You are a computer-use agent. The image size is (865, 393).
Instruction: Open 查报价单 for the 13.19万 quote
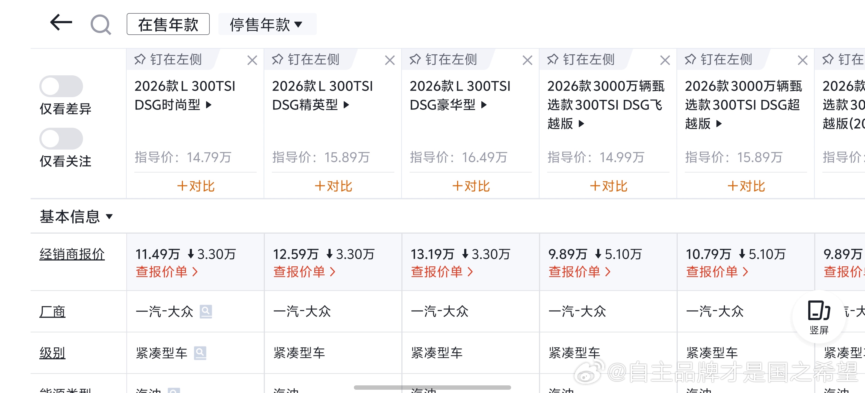(x=441, y=272)
